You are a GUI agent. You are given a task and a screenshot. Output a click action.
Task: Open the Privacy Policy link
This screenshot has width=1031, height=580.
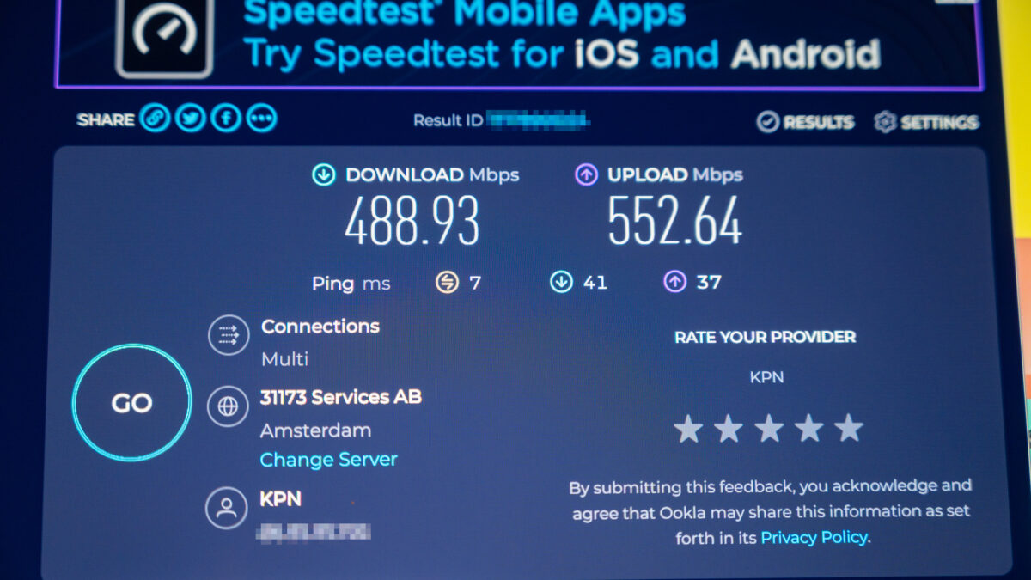click(814, 538)
